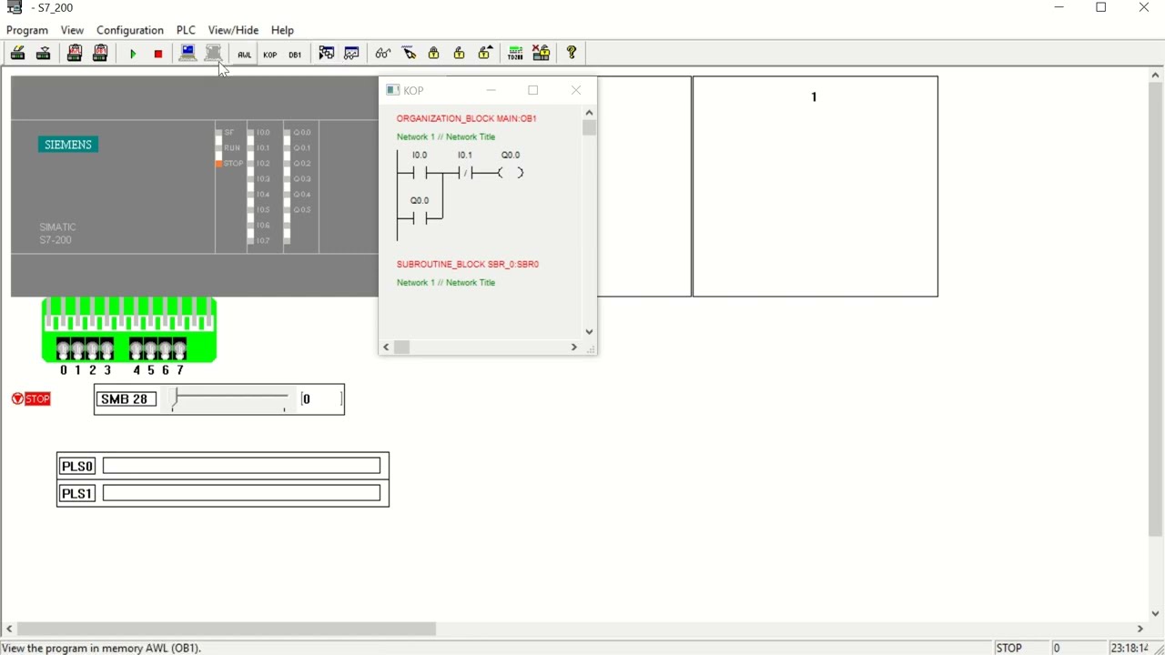Flip input switch 5
This screenshot has width=1165, height=655.
click(151, 348)
